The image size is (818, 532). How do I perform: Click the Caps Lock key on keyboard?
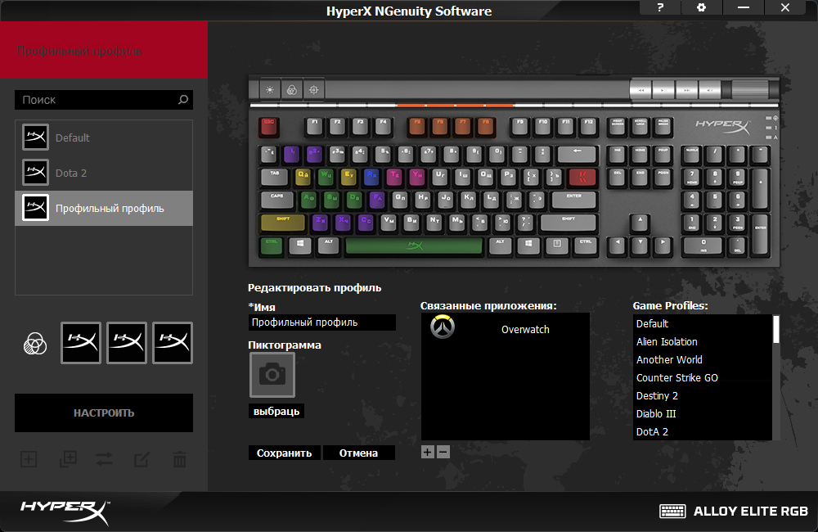pos(276,200)
